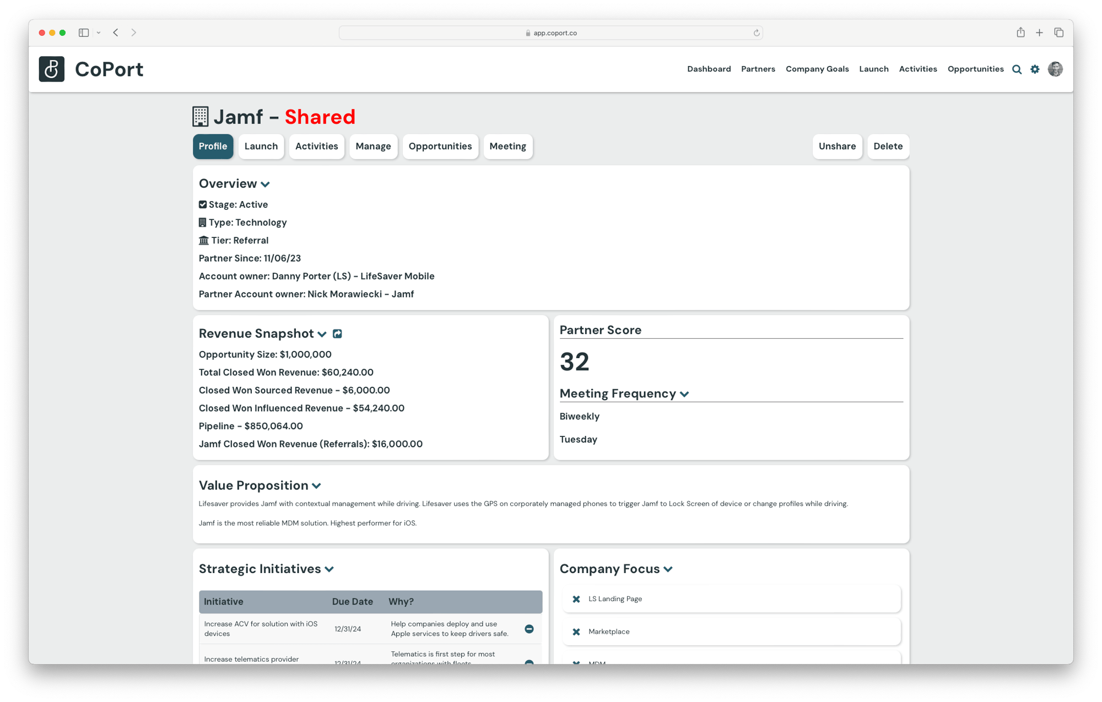Screen dimensions: 1102x702
Task: Click Jamf Closed Won Revenue (Referrals) line
Action: 311,444
